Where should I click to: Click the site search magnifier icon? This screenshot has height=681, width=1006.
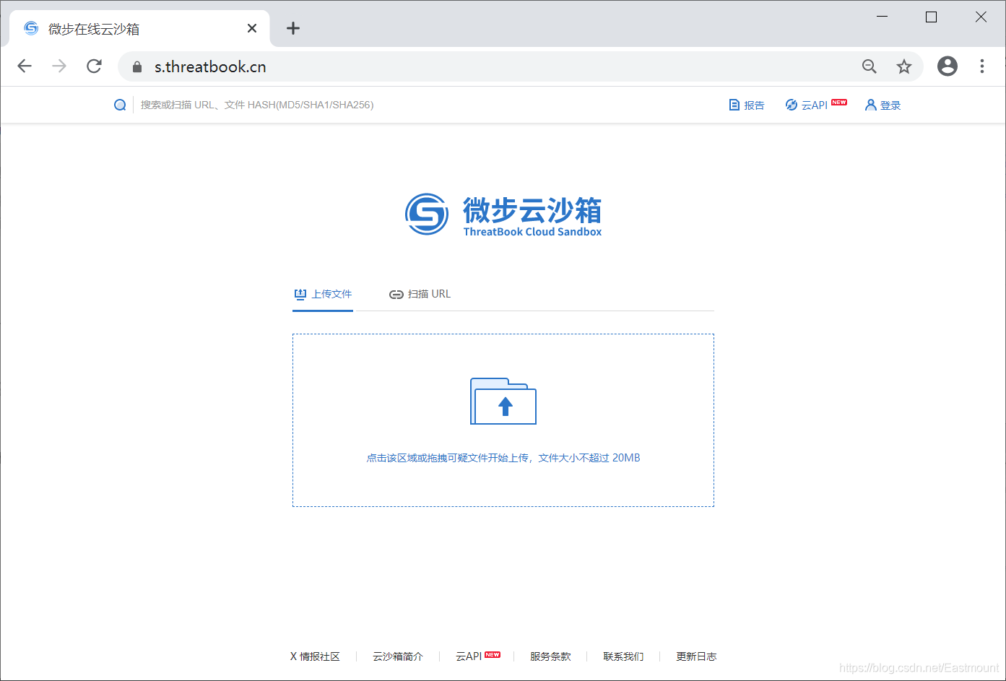tap(120, 105)
